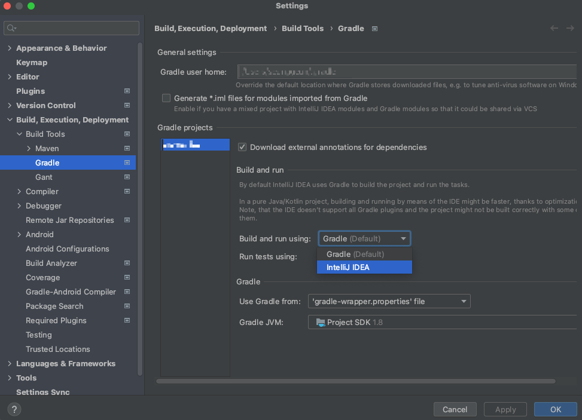Image resolution: width=582 pixels, height=420 pixels.
Task: Click the project-level icon beside Version Control
Action: [x=127, y=105]
